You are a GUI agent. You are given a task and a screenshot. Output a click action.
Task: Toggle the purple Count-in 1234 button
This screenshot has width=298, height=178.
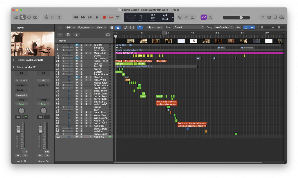(x=203, y=17)
